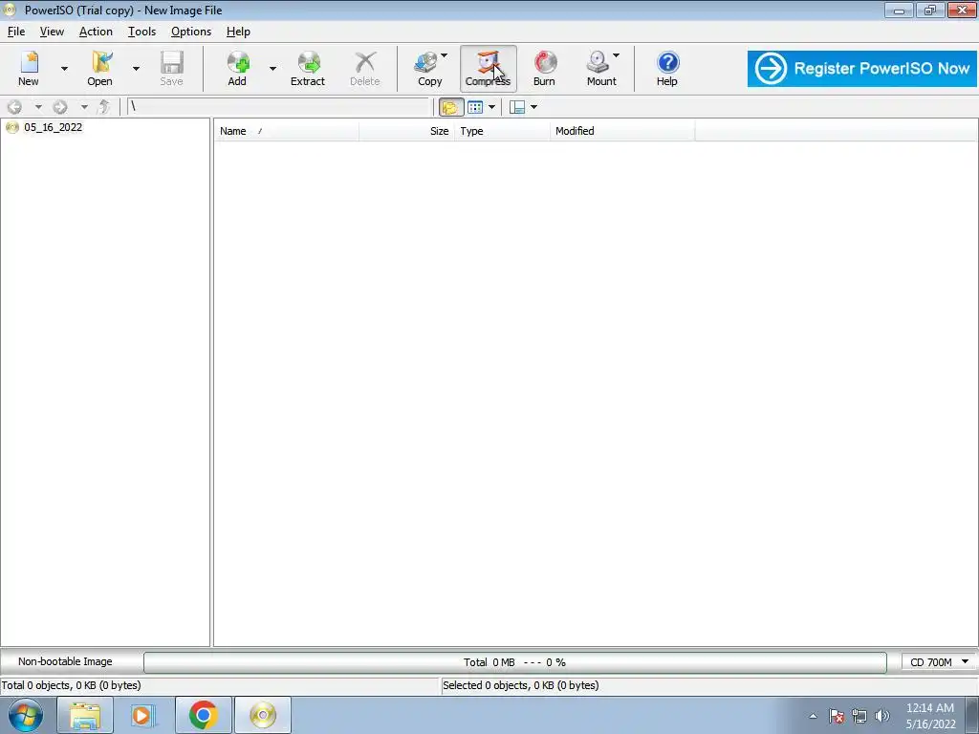
Task: Click the network tray icon
Action: tap(859, 716)
